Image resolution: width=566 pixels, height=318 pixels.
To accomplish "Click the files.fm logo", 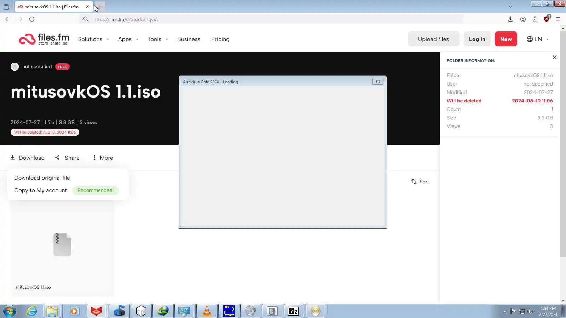I will pyautogui.click(x=44, y=39).
